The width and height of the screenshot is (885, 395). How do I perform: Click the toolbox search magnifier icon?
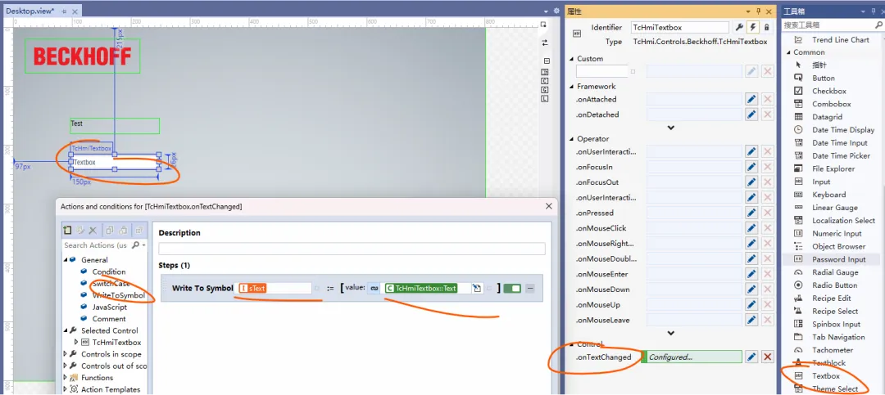[x=878, y=25]
